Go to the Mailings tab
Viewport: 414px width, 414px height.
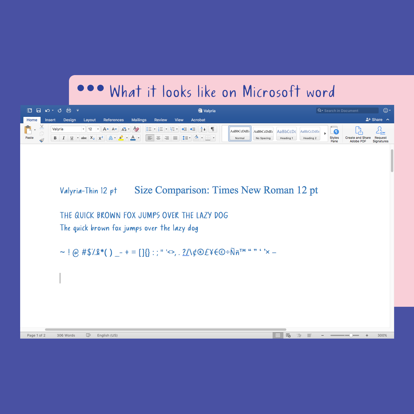(x=139, y=120)
